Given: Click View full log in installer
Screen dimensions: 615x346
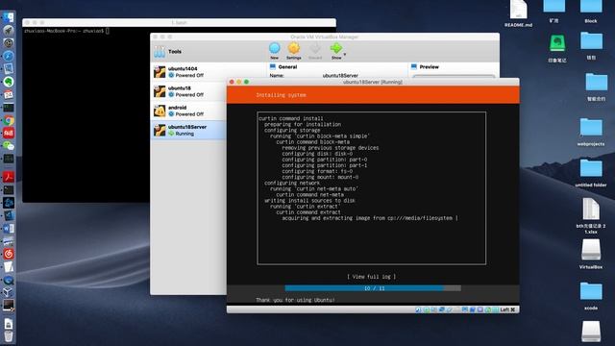Looking at the screenshot, I should [x=371, y=277].
